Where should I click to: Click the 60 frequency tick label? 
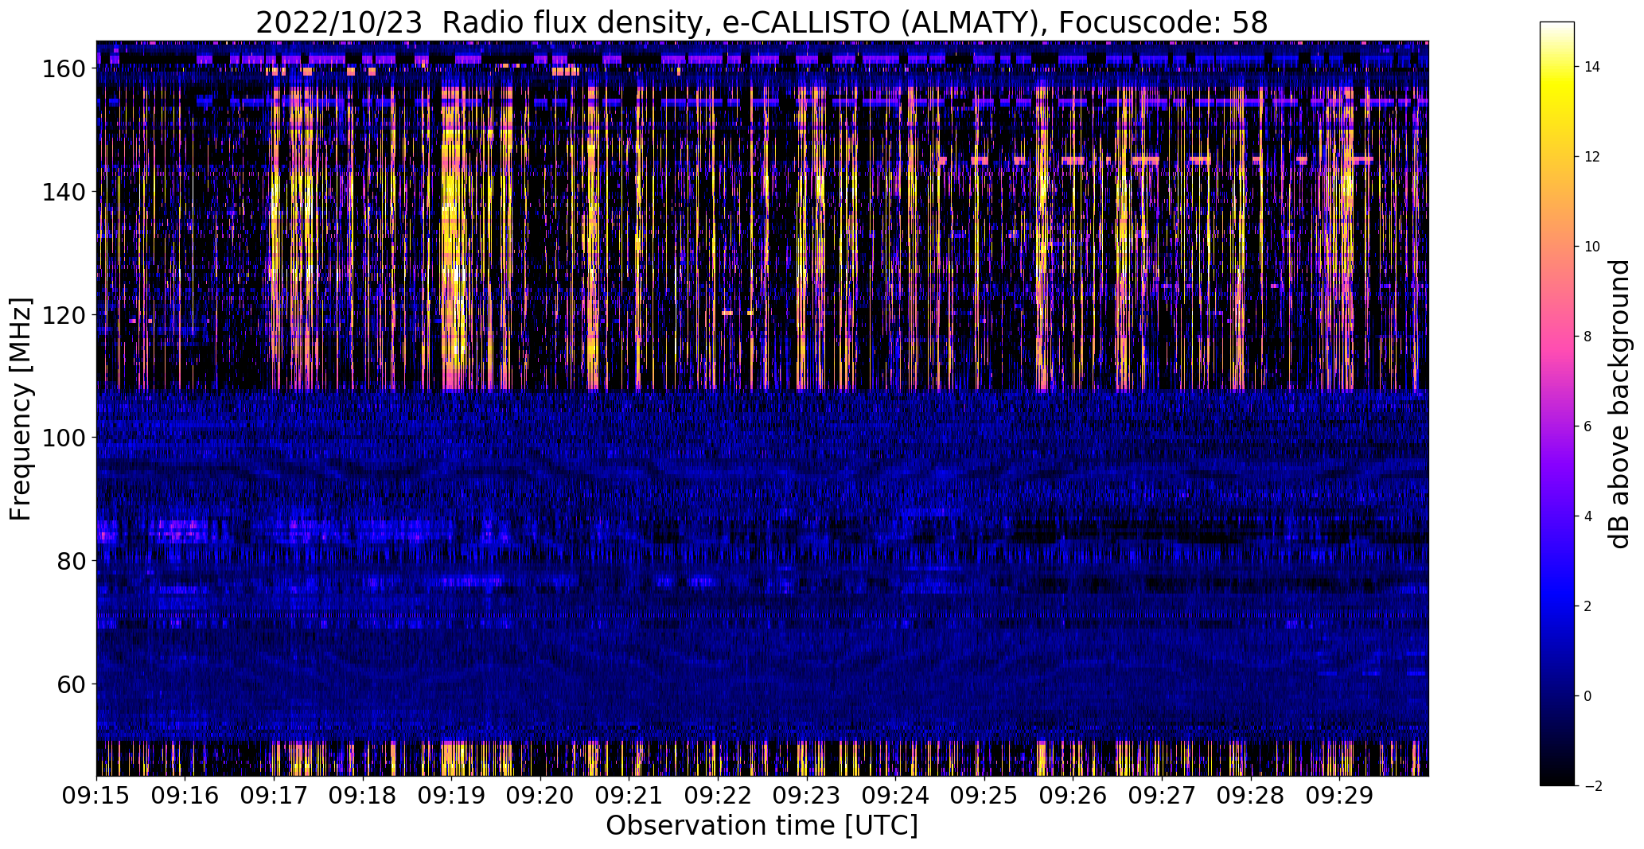[70, 683]
